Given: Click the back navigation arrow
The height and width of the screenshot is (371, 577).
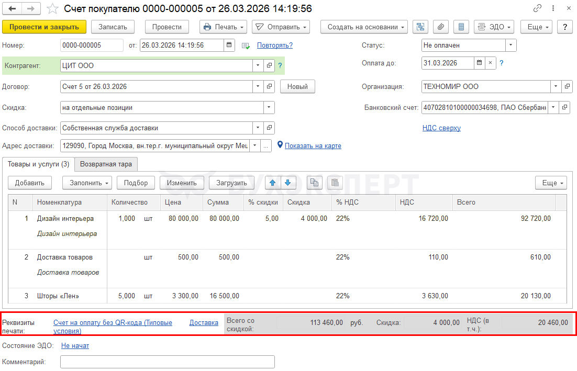Looking at the screenshot, I should 12,9.
